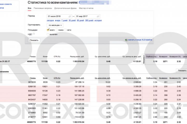Select the история period link
The image size is (187, 124).
98,20
